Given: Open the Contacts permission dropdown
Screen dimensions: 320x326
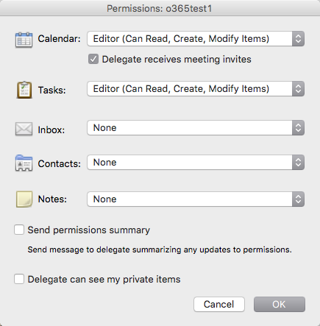Looking at the screenshot, I should (196, 163).
